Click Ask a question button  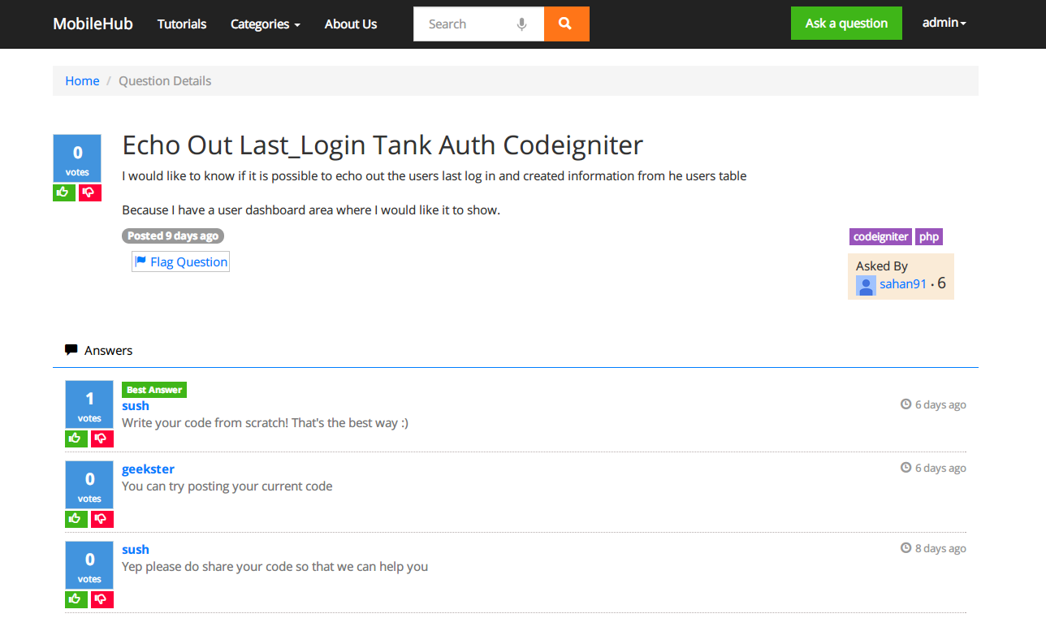point(846,23)
